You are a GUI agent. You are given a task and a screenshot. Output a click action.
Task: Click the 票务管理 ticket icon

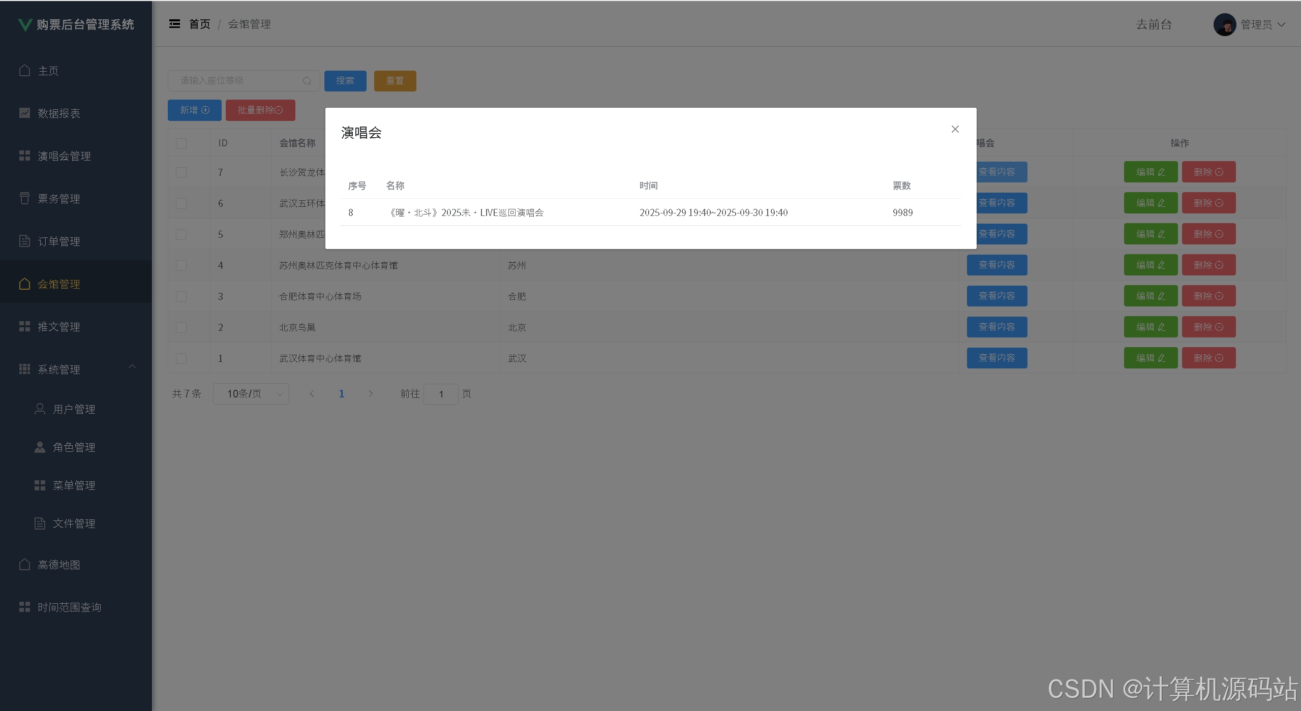pos(24,198)
